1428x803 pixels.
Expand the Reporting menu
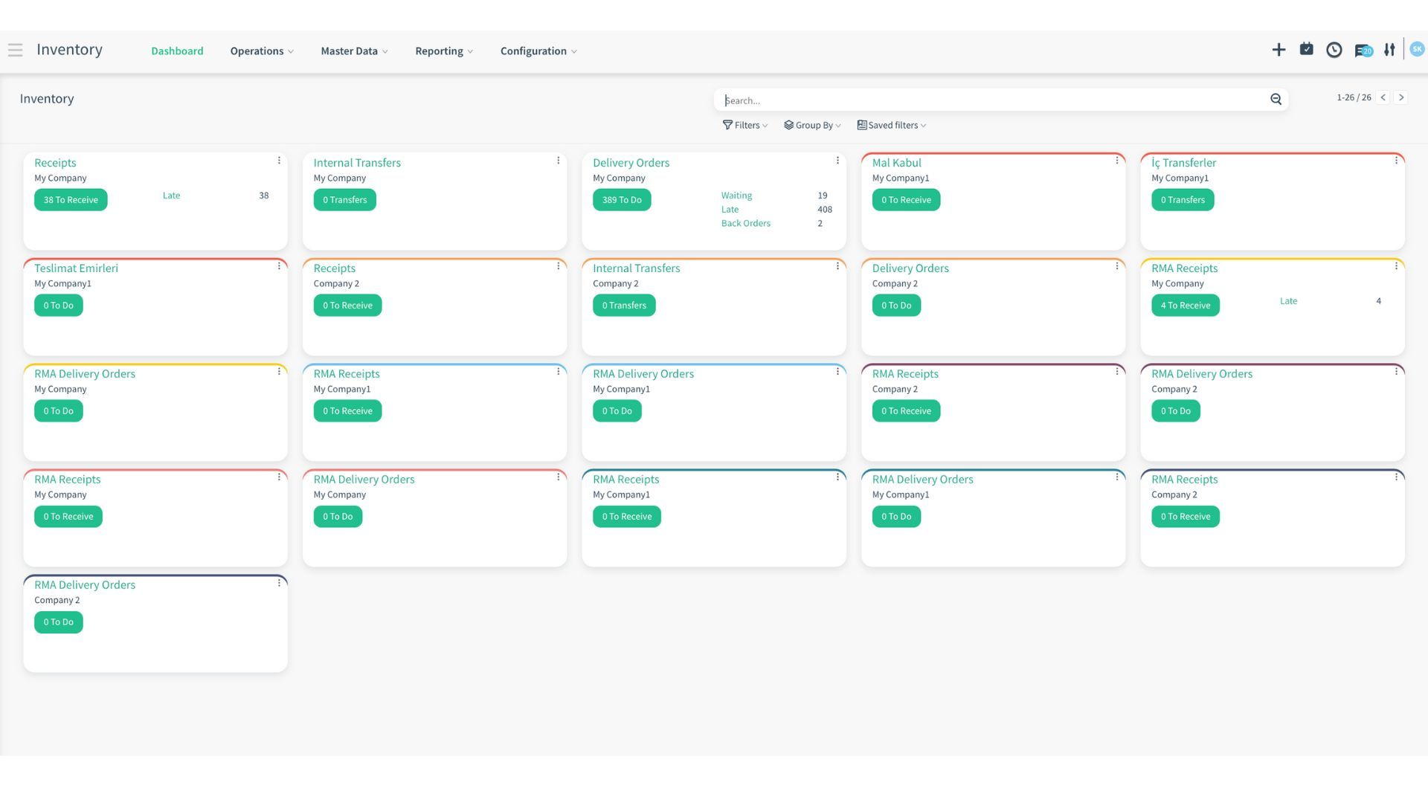[444, 51]
